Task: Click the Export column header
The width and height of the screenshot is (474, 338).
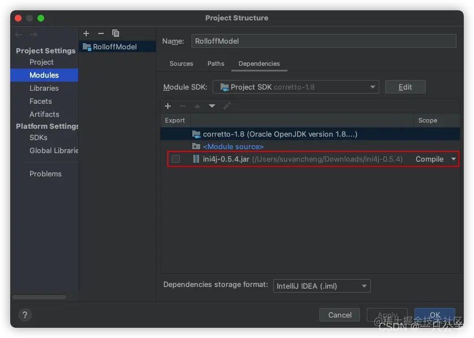Action: [x=175, y=120]
